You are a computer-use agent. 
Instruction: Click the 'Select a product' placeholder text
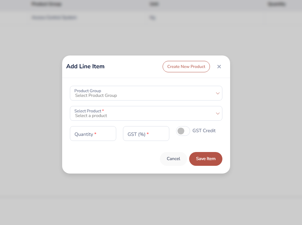[x=91, y=116]
